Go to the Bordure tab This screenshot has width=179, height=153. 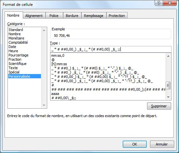pyautogui.click(x=72, y=16)
